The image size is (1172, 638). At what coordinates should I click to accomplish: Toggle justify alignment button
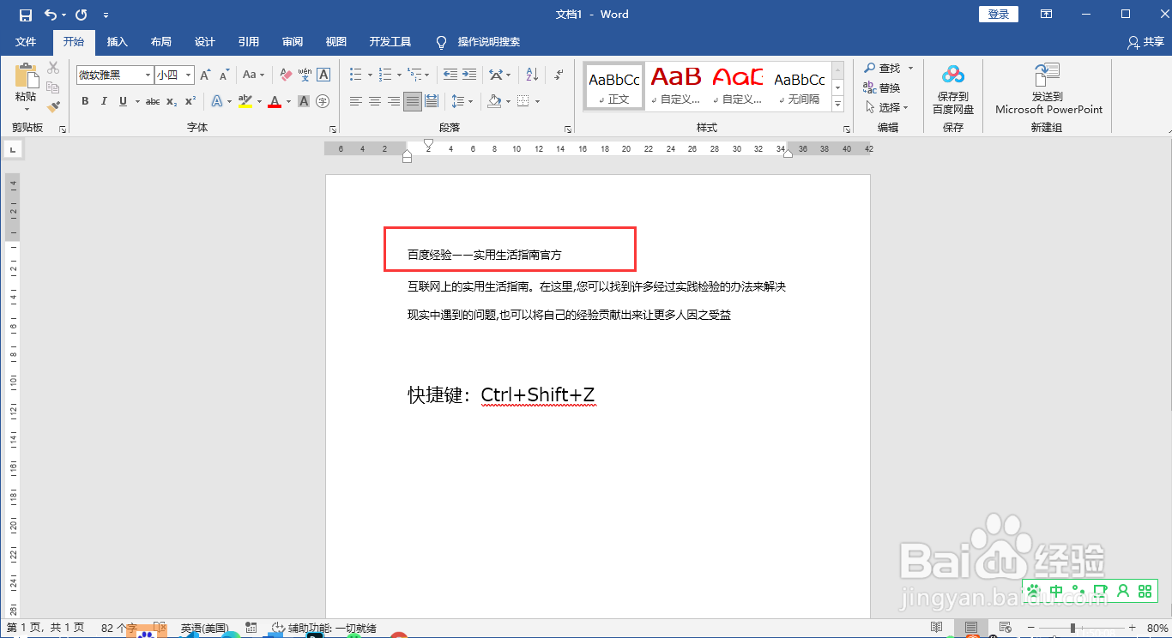click(413, 101)
